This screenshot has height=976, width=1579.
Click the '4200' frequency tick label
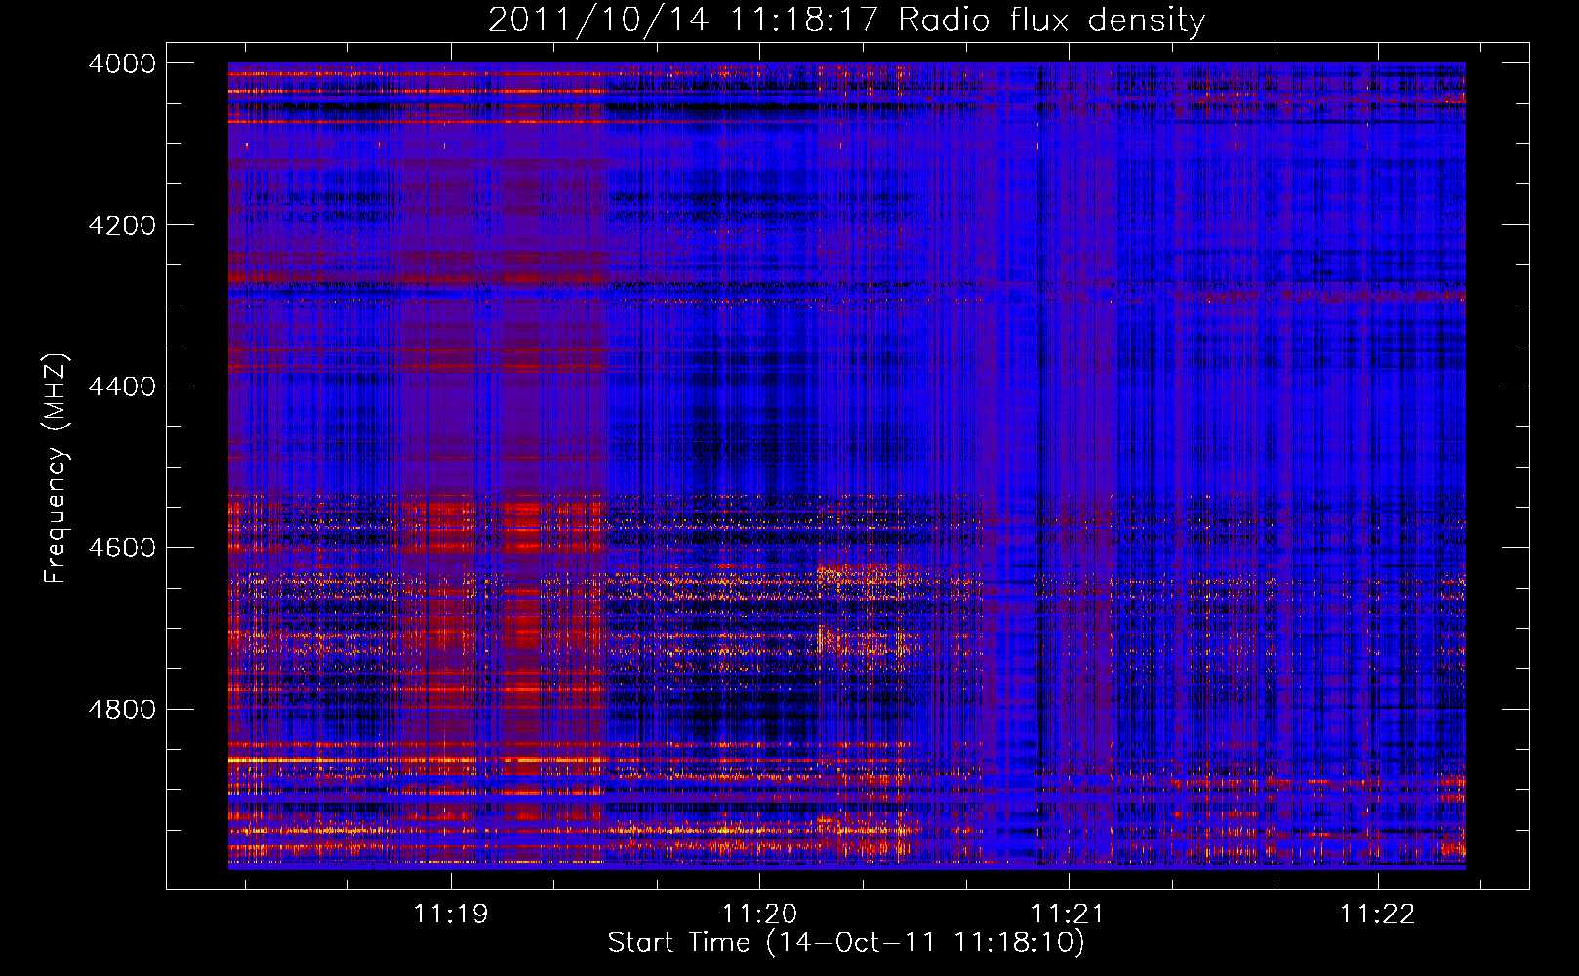click(x=122, y=225)
